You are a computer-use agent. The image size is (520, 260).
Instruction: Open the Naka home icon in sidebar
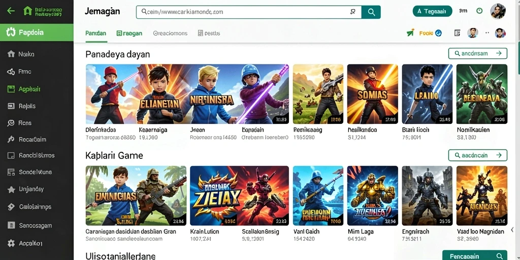pyautogui.click(x=11, y=54)
